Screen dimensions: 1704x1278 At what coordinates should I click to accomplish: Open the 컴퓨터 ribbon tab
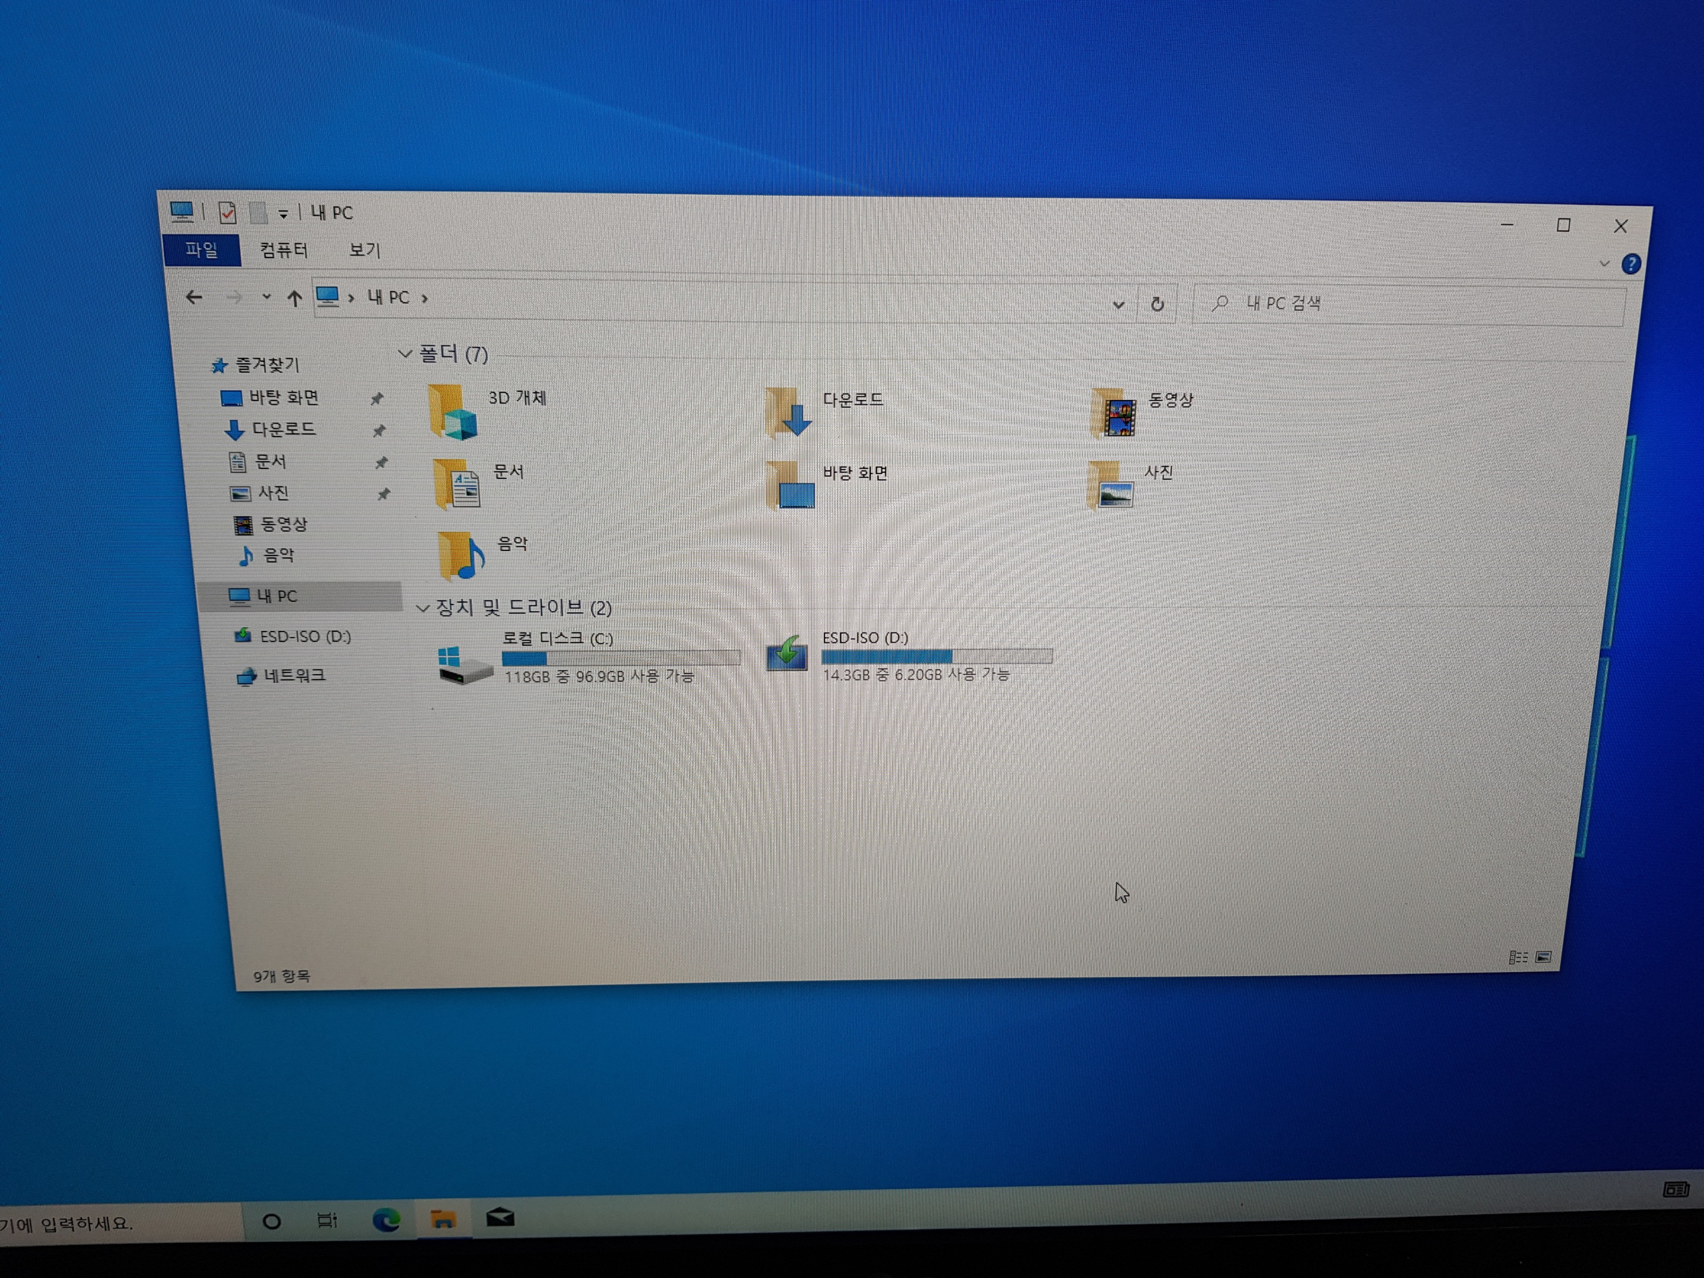click(283, 249)
